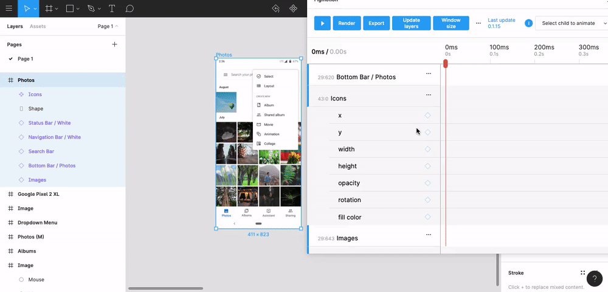Screen dimensions: 608x292
Task: Click the red timeline playhead marker
Action: pyautogui.click(x=446, y=64)
